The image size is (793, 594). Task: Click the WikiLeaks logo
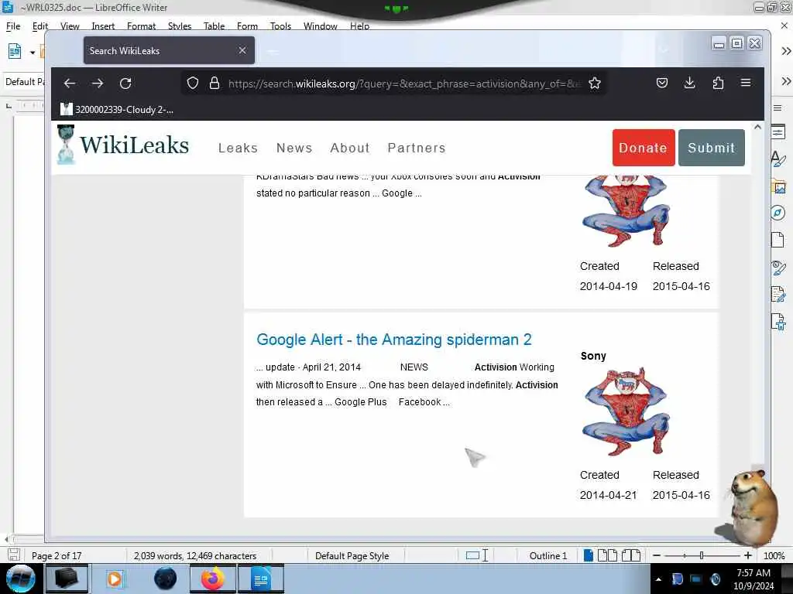click(x=123, y=145)
